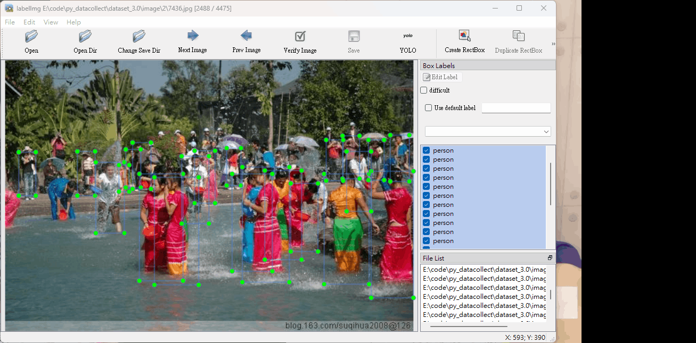This screenshot has height=343, width=696.
Task: Click the Verify Image checkmark icon
Action: pos(300,37)
